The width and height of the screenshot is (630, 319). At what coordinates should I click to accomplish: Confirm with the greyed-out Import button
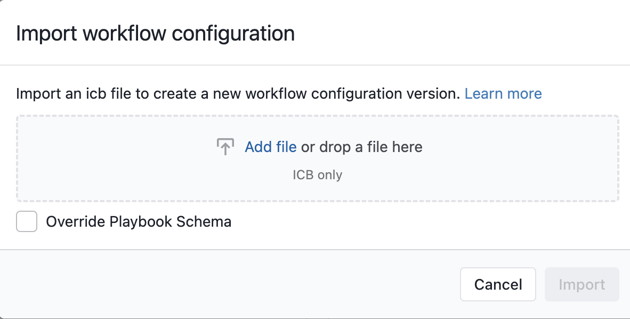pos(582,284)
